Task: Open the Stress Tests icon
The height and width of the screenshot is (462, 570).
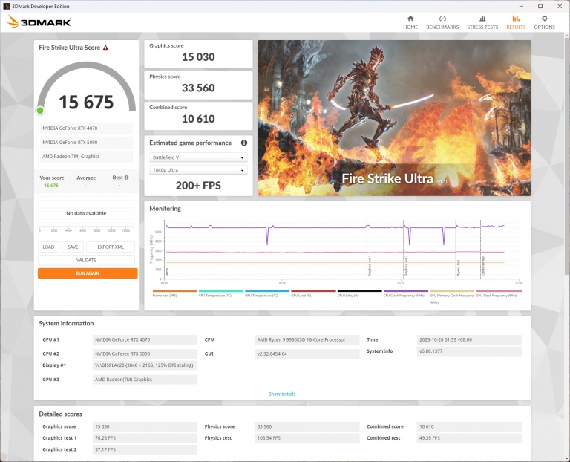Action: point(482,19)
